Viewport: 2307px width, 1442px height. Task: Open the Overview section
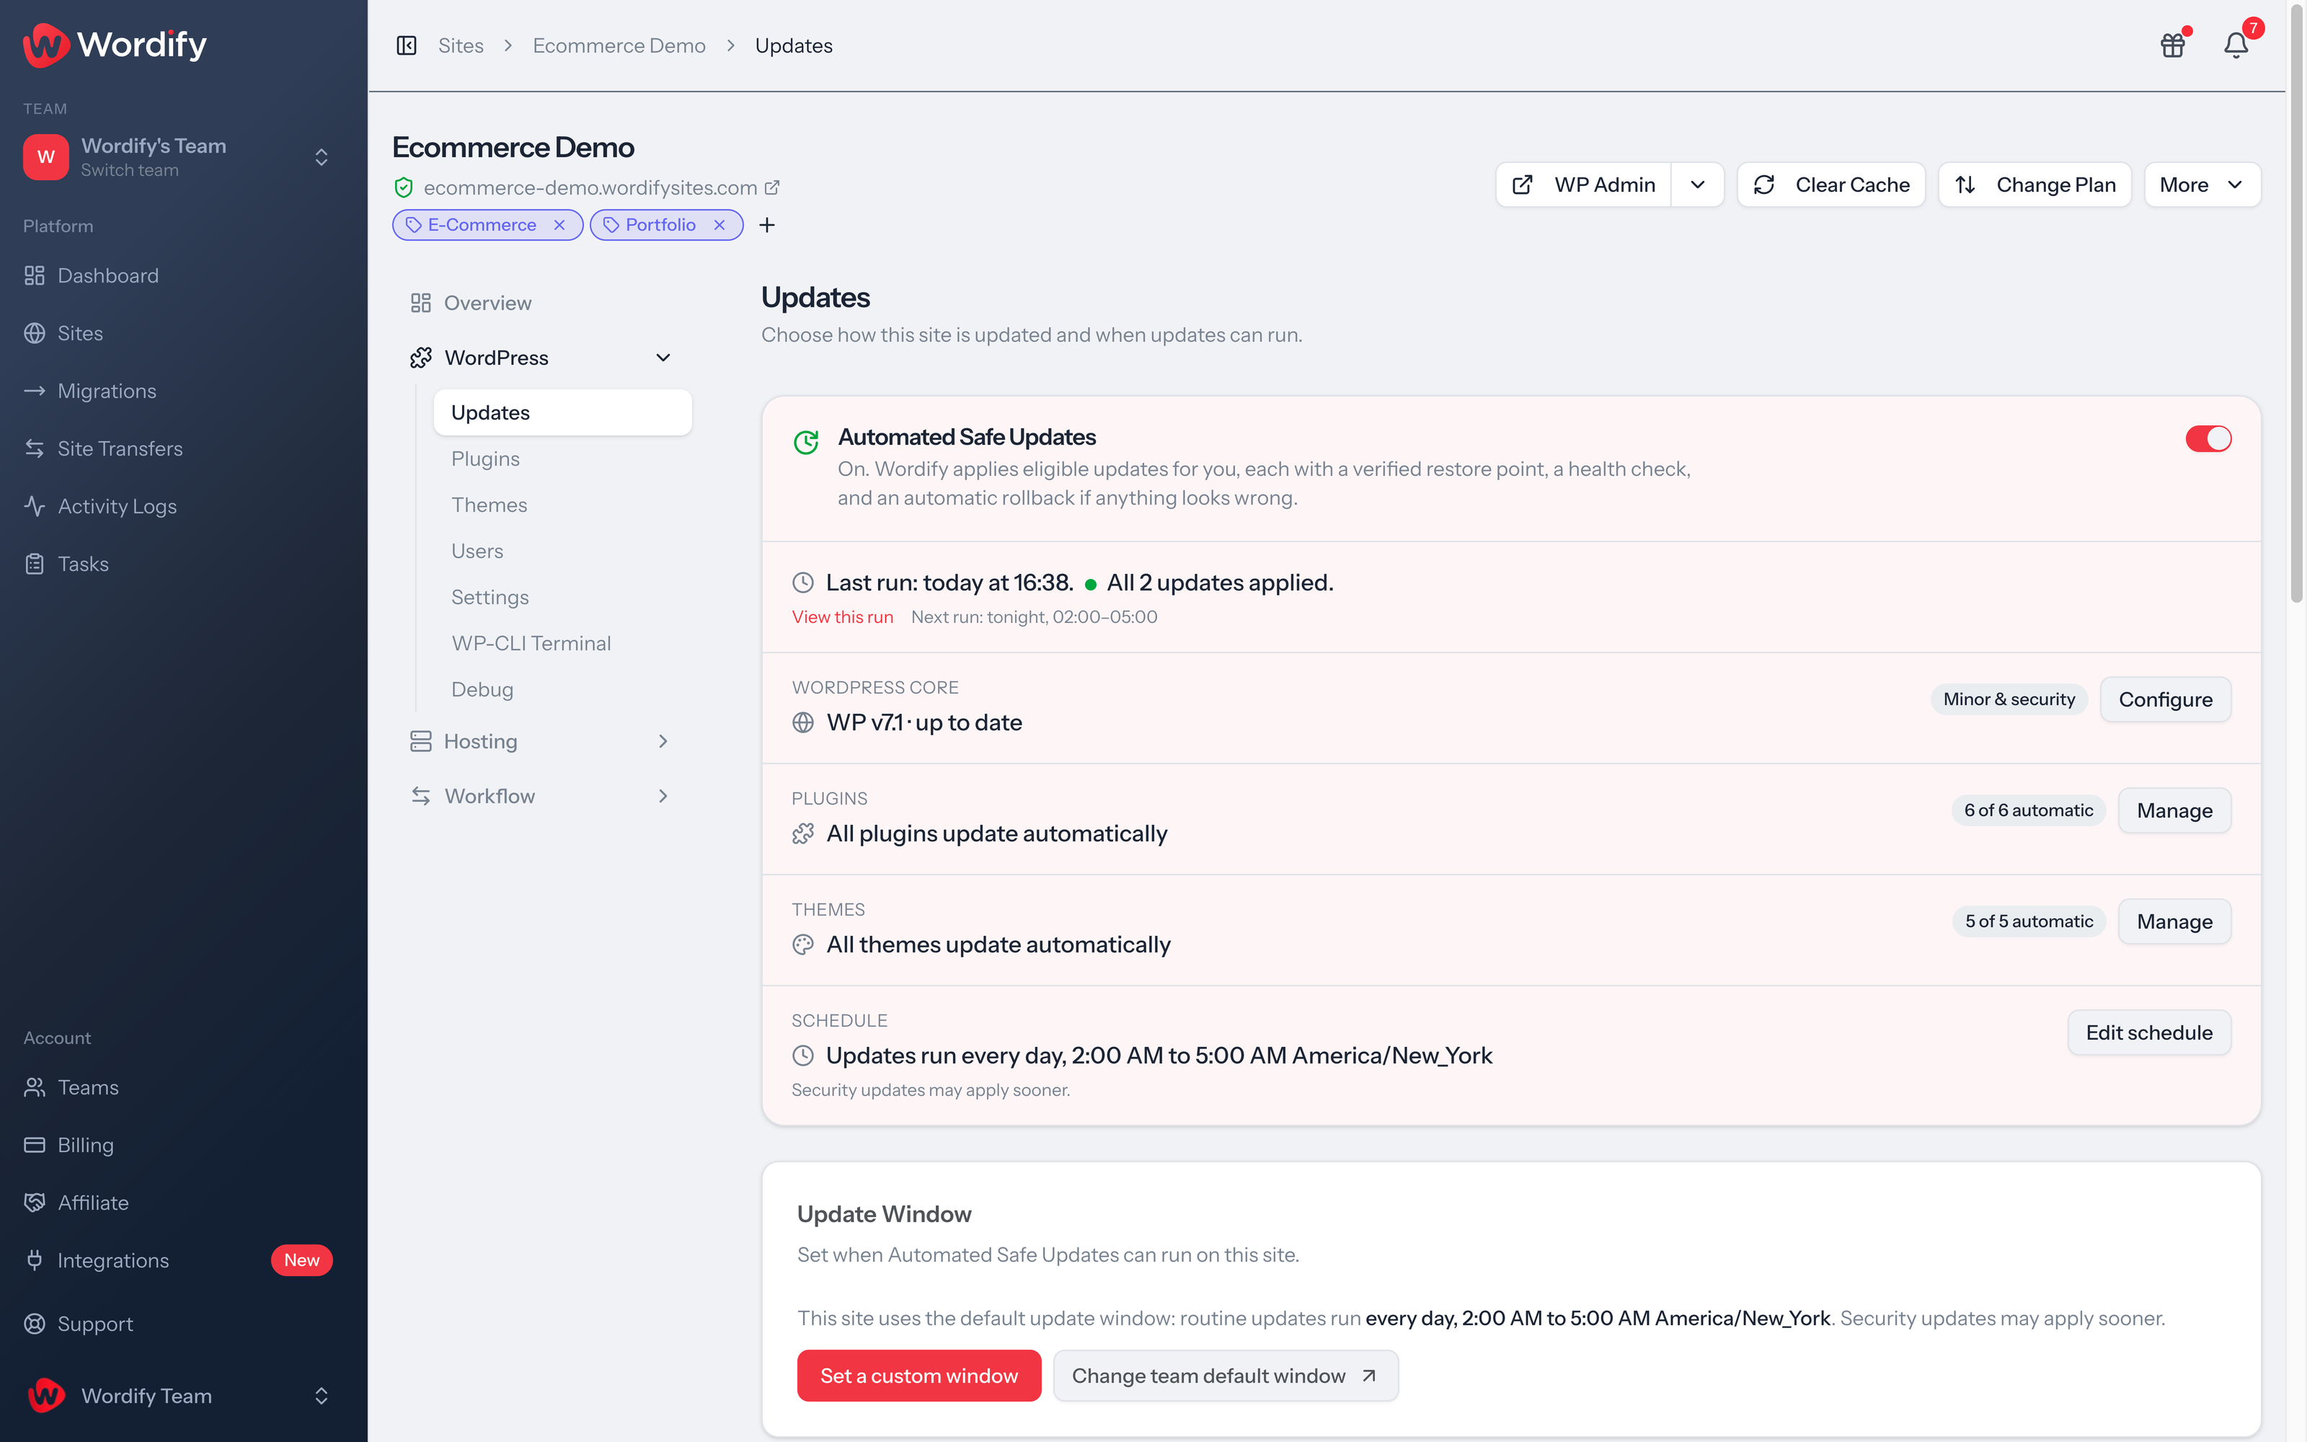coord(541,302)
